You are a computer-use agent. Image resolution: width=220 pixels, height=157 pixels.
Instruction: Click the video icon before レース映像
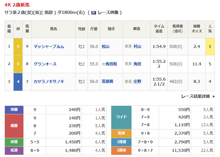tap(93, 13)
